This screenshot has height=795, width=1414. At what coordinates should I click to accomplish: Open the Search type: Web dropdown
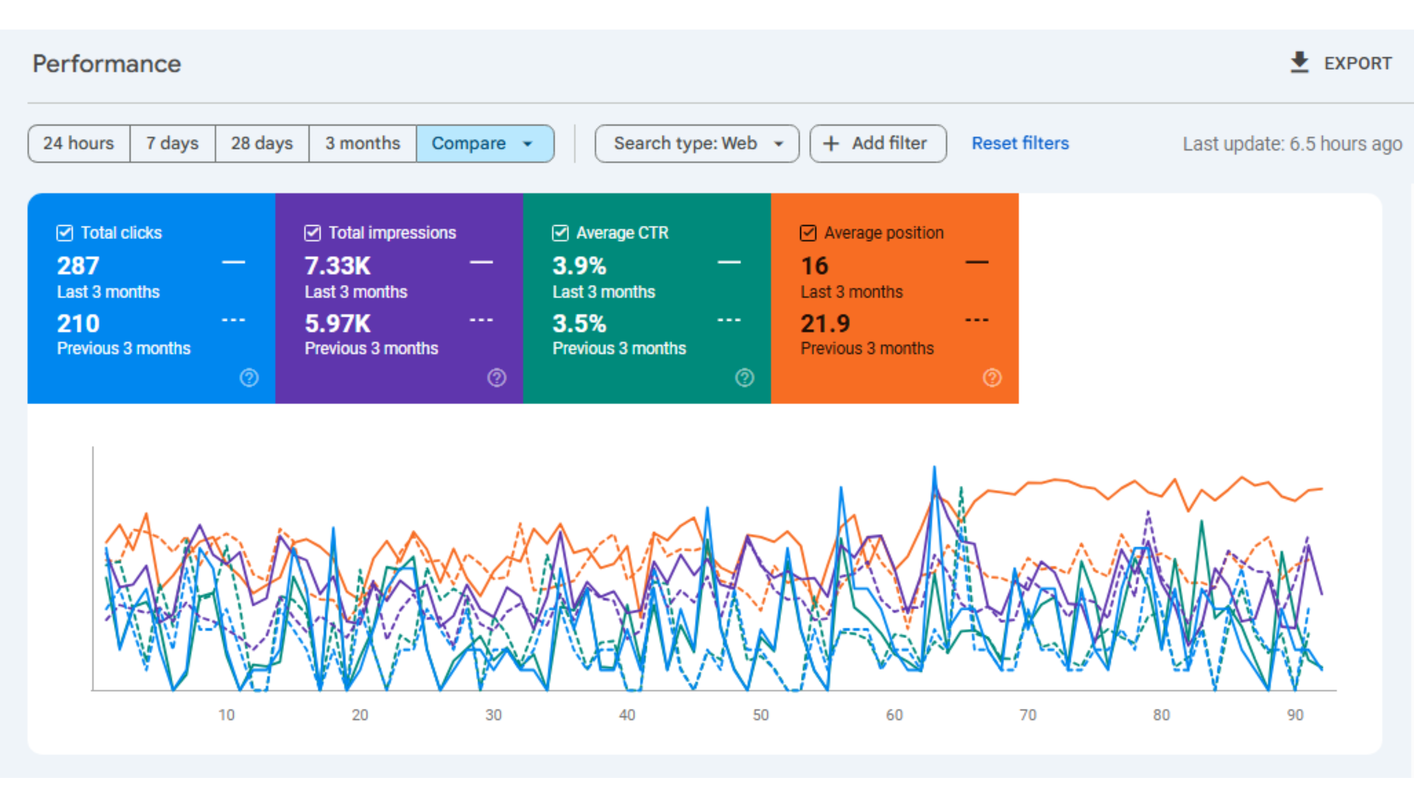(x=697, y=144)
